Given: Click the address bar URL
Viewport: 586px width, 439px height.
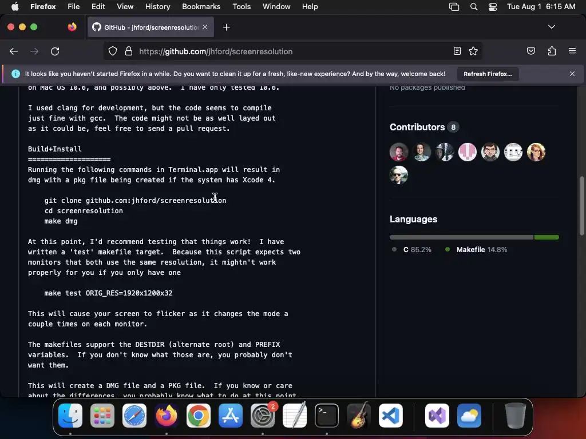Looking at the screenshot, I should (216, 51).
